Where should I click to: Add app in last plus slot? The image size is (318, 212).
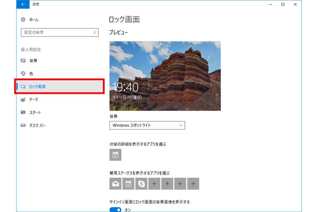pos(193,184)
